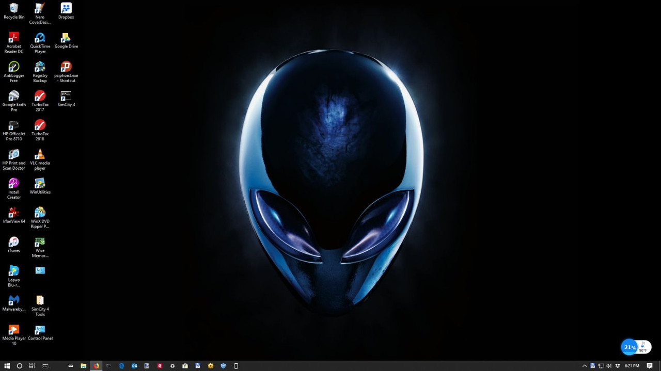Select the Registry Backup shortcut
Image resolution: width=661 pixels, height=371 pixels.
point(40,72)
